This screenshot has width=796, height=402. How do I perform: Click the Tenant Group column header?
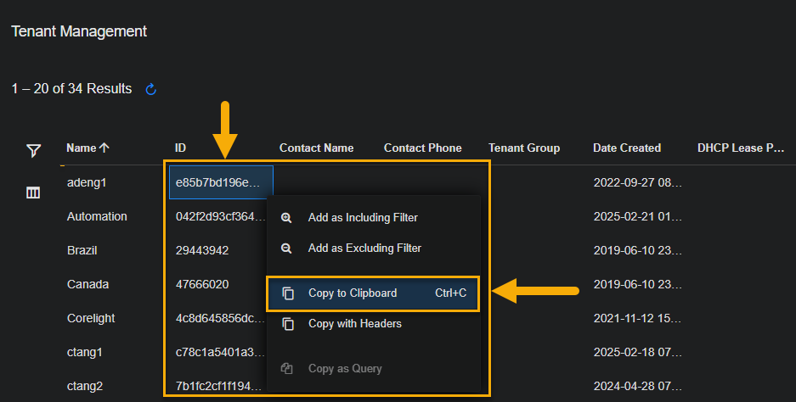coord(523,148)
